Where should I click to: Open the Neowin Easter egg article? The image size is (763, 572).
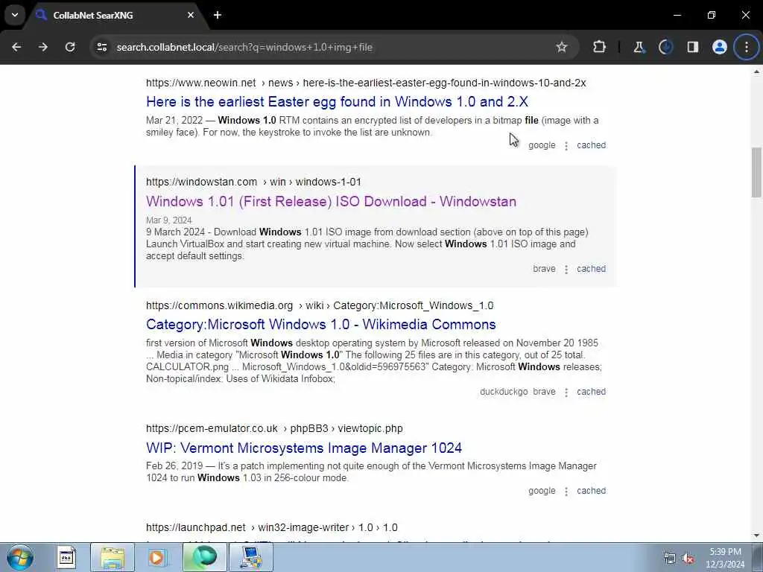click(x=337, y=101)
